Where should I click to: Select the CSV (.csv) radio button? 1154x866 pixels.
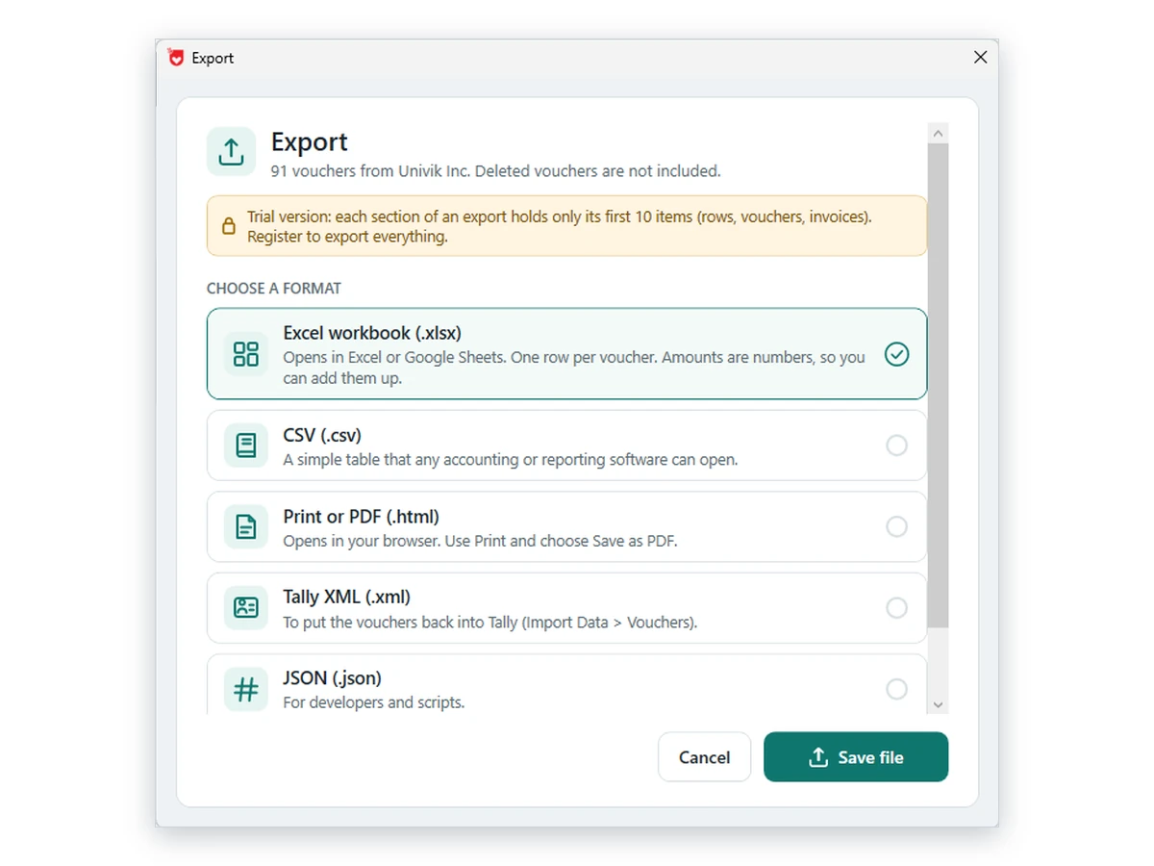tap(896, 446)
